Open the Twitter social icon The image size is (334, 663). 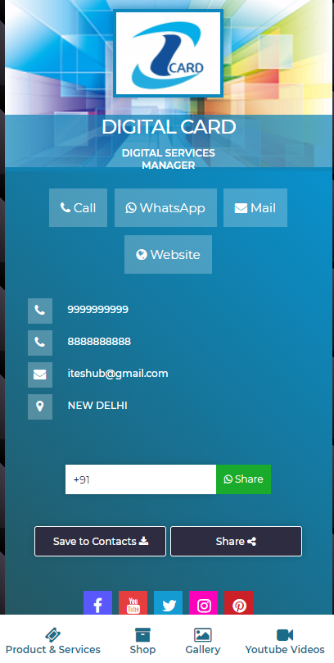click(x=168, y=603)
